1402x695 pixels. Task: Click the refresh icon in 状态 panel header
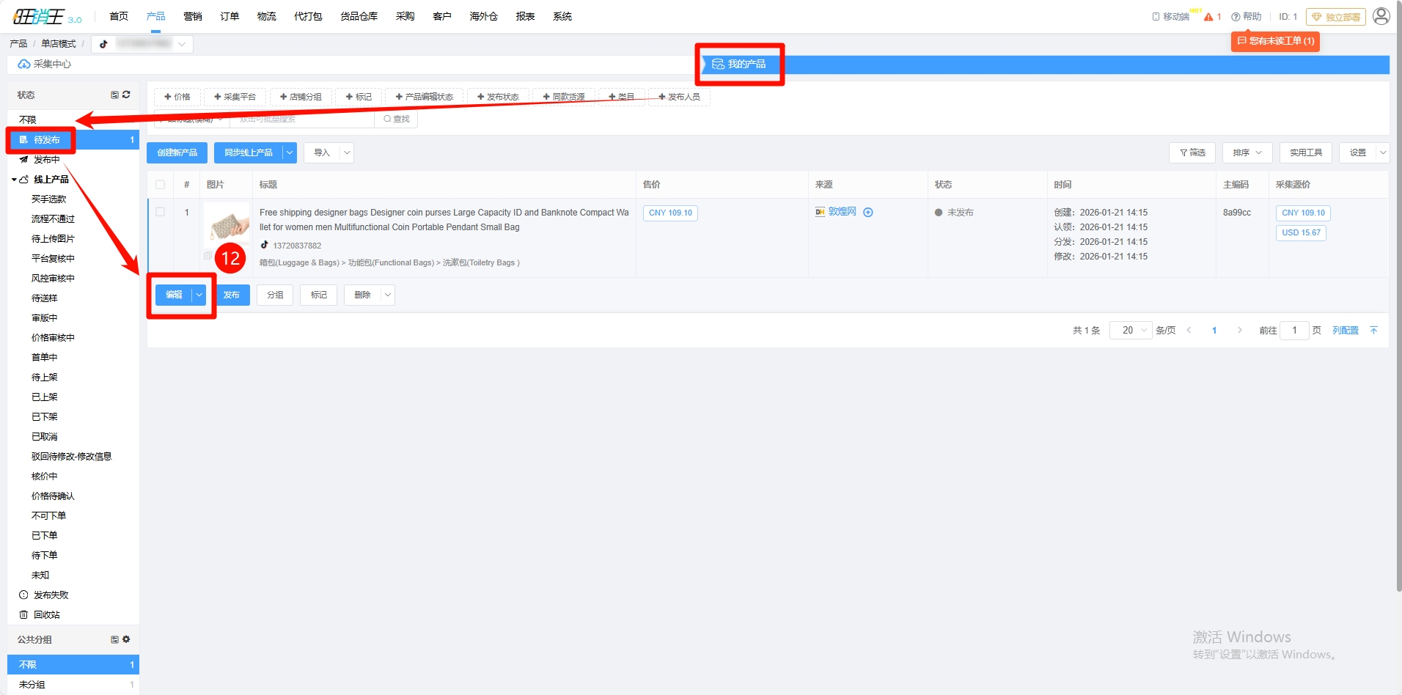(126, 95)
